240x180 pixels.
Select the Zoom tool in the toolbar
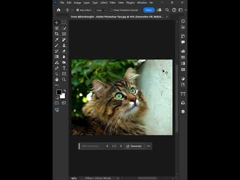[x=64, y=79]
